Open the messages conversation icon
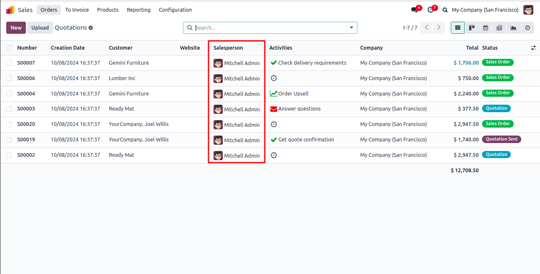The height and width of the screenshot is (274, 540). coord(414,10)
